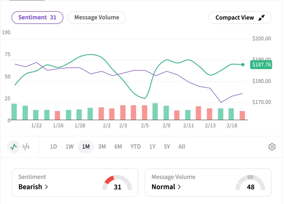
Task: Switch to the 1D time range
Action: (53, 147)
